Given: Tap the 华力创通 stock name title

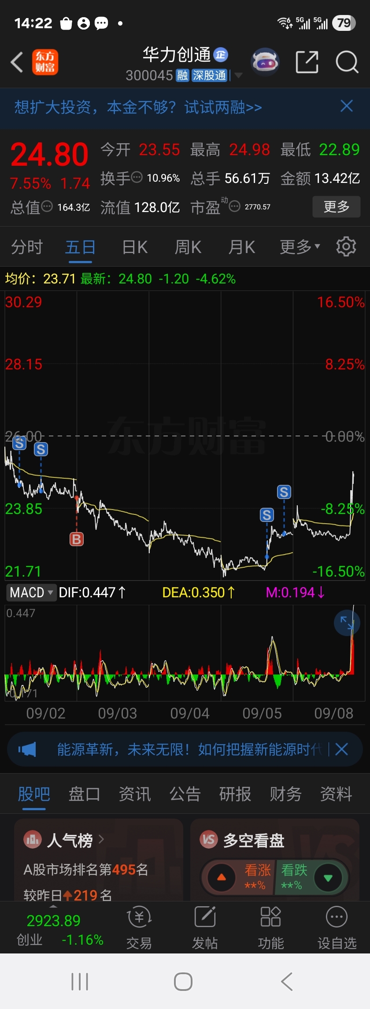Looking at the screenshot, I should [x=177, y=55].
